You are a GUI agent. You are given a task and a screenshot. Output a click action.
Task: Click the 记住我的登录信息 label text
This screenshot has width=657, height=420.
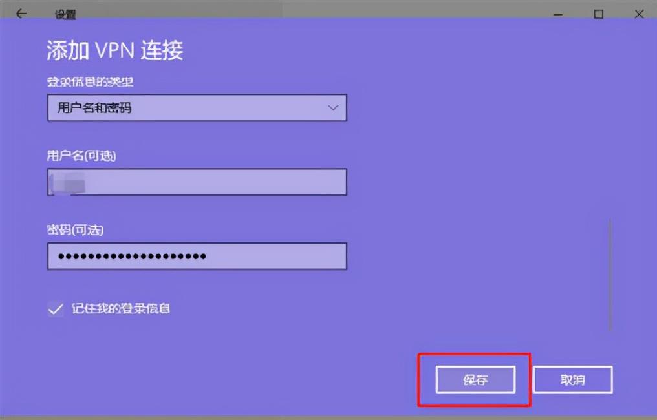(121, 309)
